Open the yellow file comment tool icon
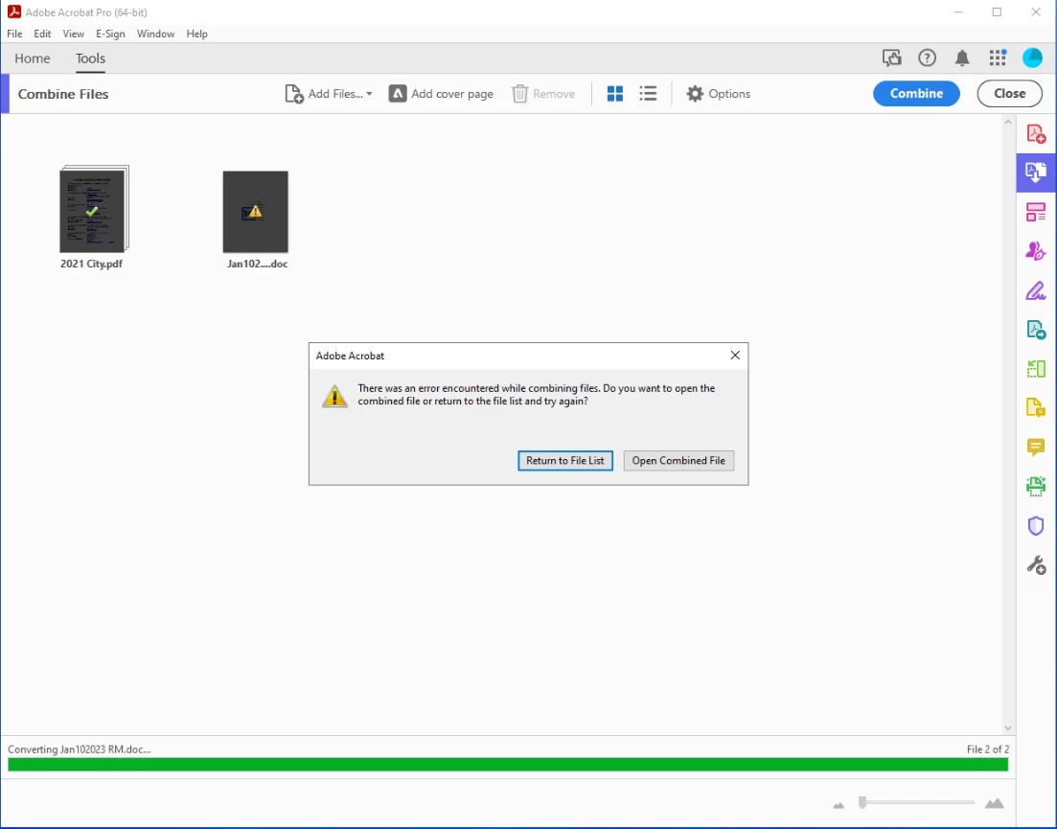Screen dimensions: 1057x829 pos(1036,407)
